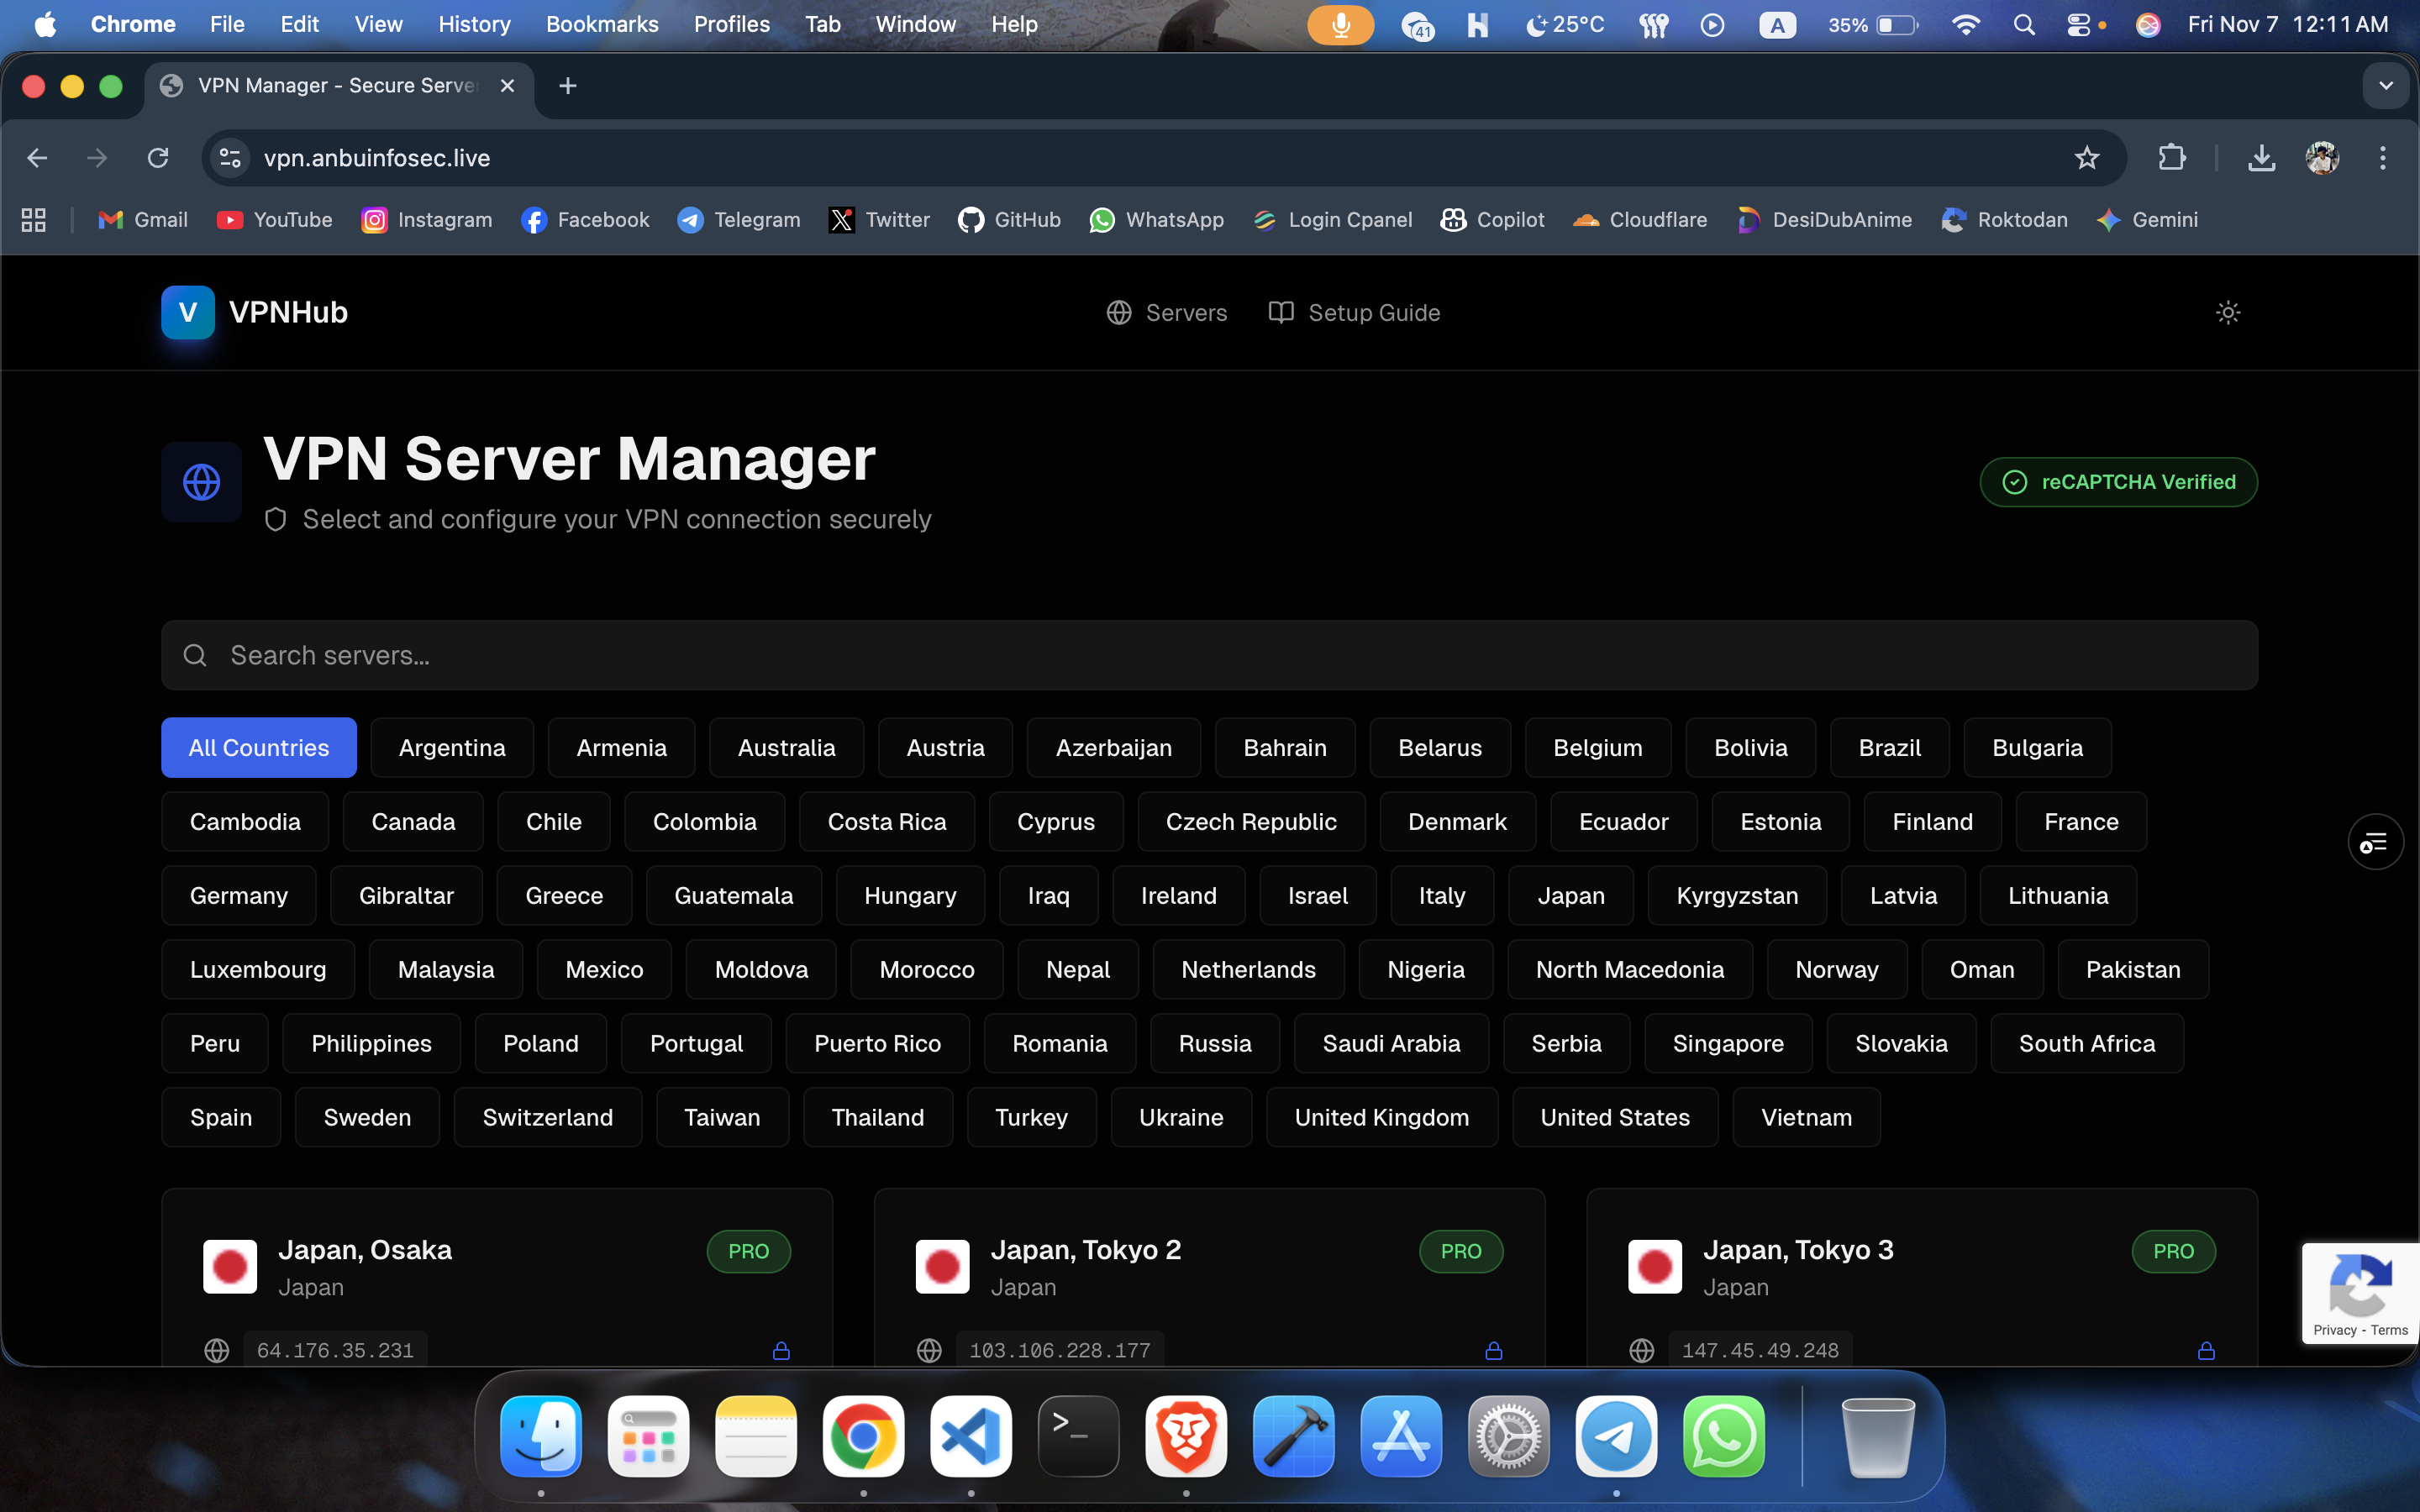2420x1512 pixels.
Task: Open the Chrome three-dot menu
Action: [x=2383, y=157]
